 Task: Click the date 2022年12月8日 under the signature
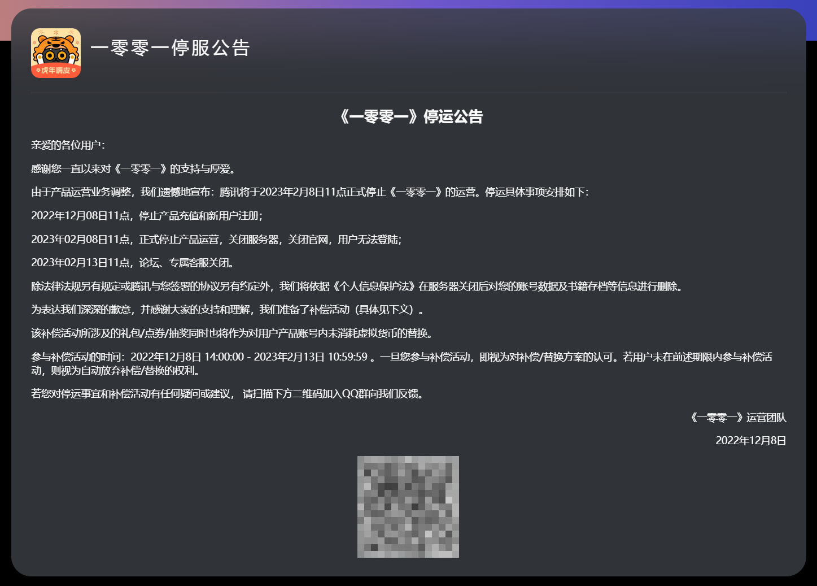pyautogui.click(x=751, y=441)
